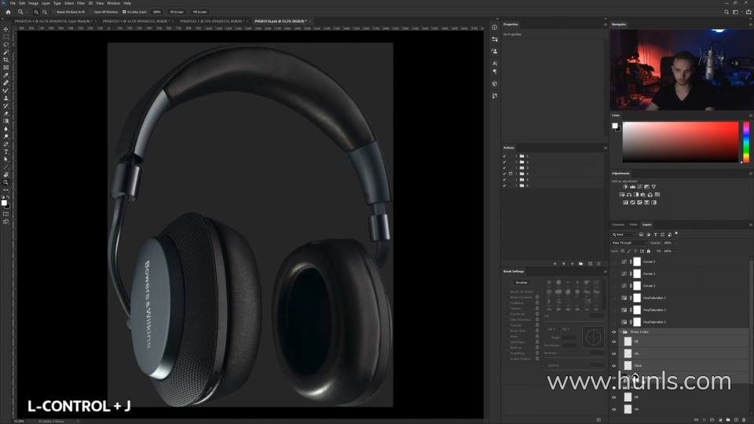Select the Zoom tool in left toolbar

tap(5, 182)
